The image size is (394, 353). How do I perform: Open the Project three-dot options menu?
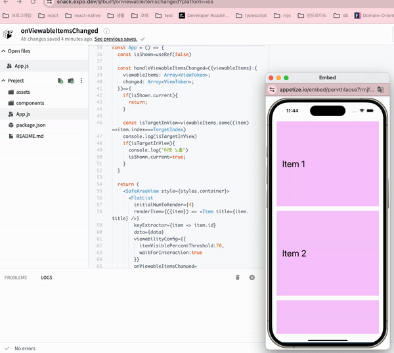pyautogui.click(x=81, y=81)
